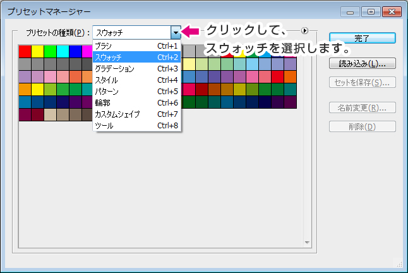
Task: Pick the pure green swatch in first row
Action: (x=51, y=51)
